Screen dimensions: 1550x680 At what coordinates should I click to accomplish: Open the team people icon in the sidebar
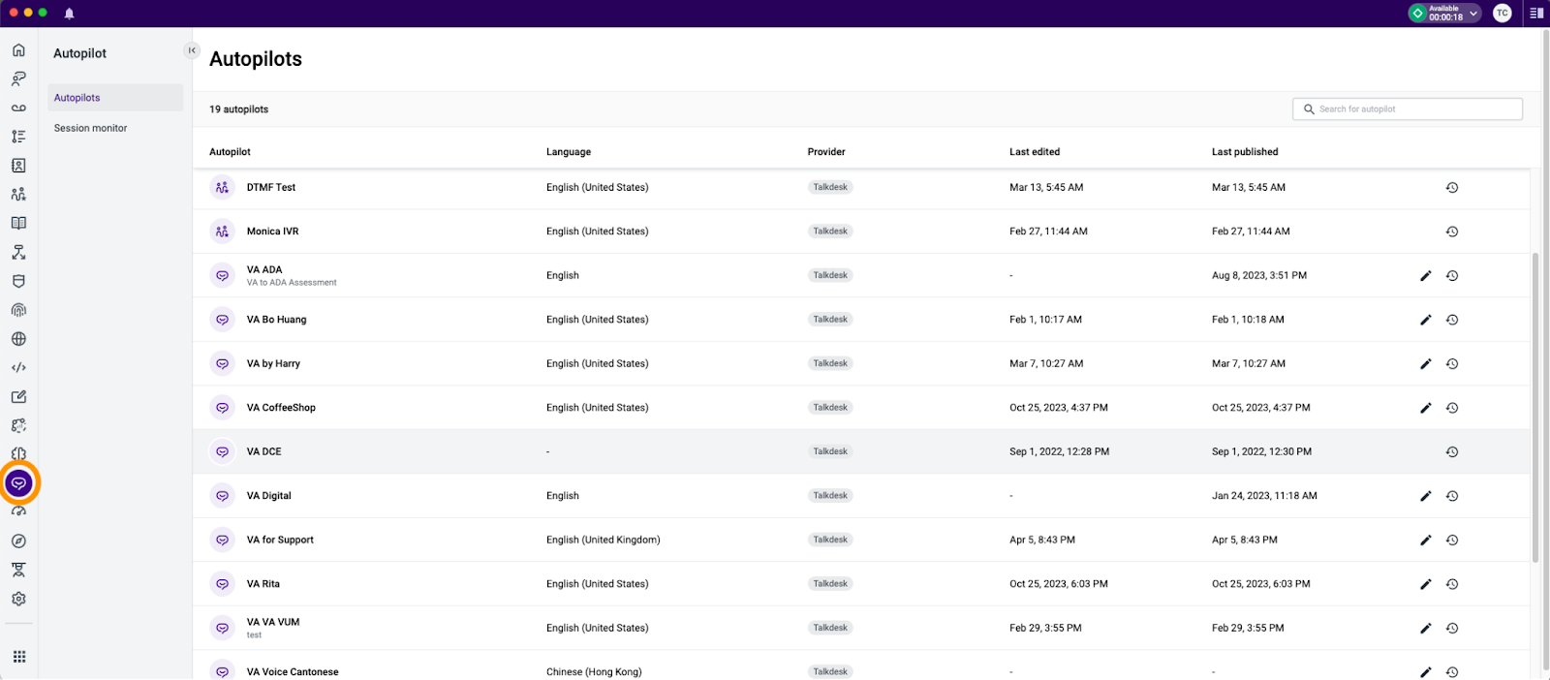pos(18,195)
